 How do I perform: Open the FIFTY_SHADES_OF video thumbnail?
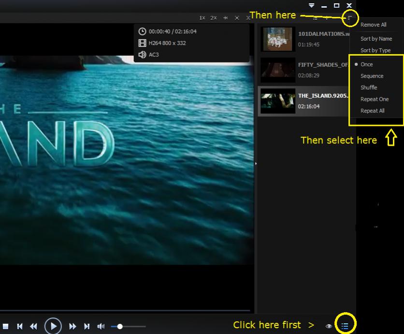pyautogui.click(x=278, y=70)
